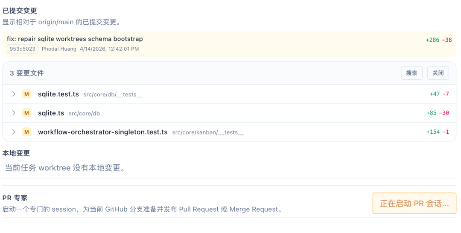461x233 pixels.
Task: Click the commit timestamp 4/14/2026, 12:42:01 PM
Action: point(109,49)
